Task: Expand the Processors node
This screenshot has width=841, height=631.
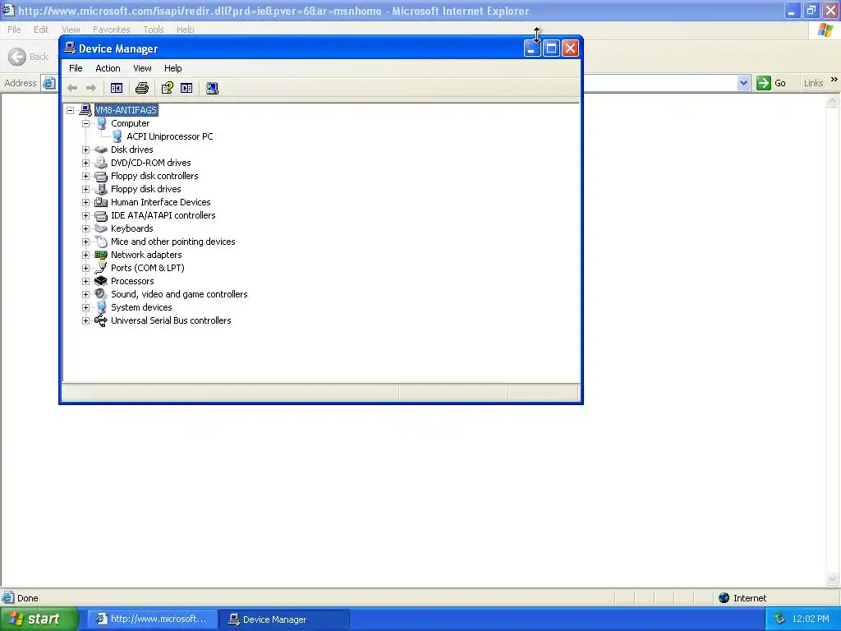Action: point(85,281)
